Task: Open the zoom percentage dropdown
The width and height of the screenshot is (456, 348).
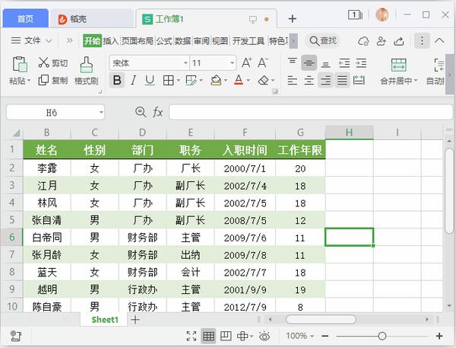Action: click(312, 337)
